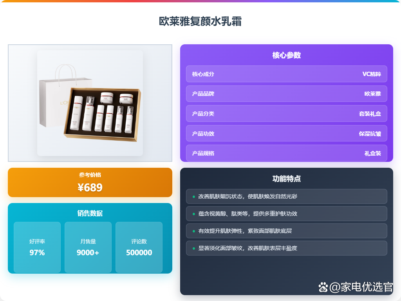Click the 产品规格 parameter label
Screen dimensions: 401x301
(203, 153)
